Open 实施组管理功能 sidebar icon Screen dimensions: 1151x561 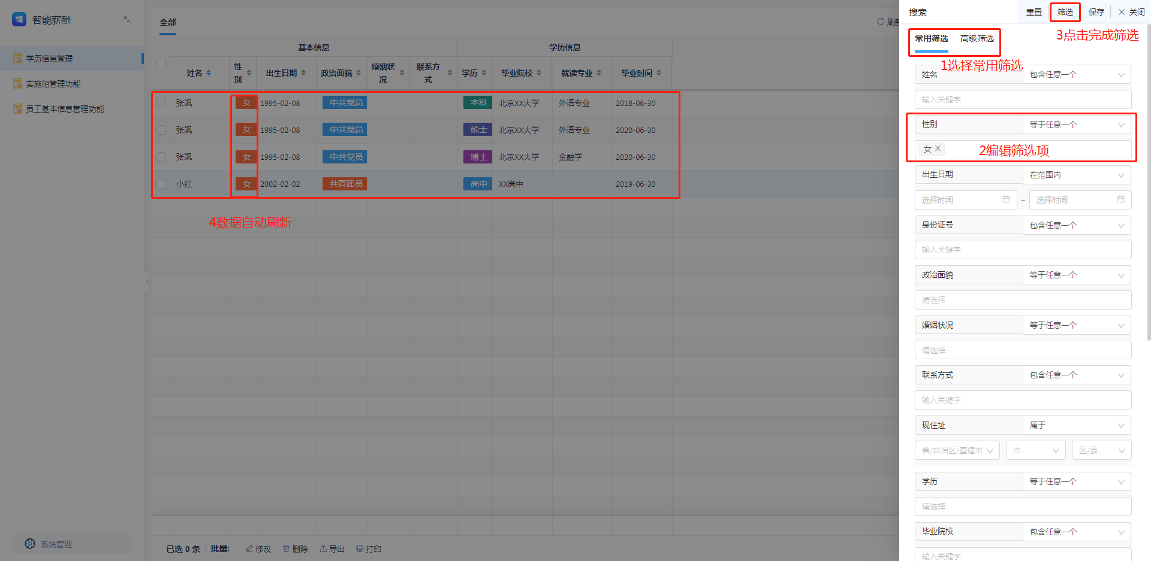[18, 84]
